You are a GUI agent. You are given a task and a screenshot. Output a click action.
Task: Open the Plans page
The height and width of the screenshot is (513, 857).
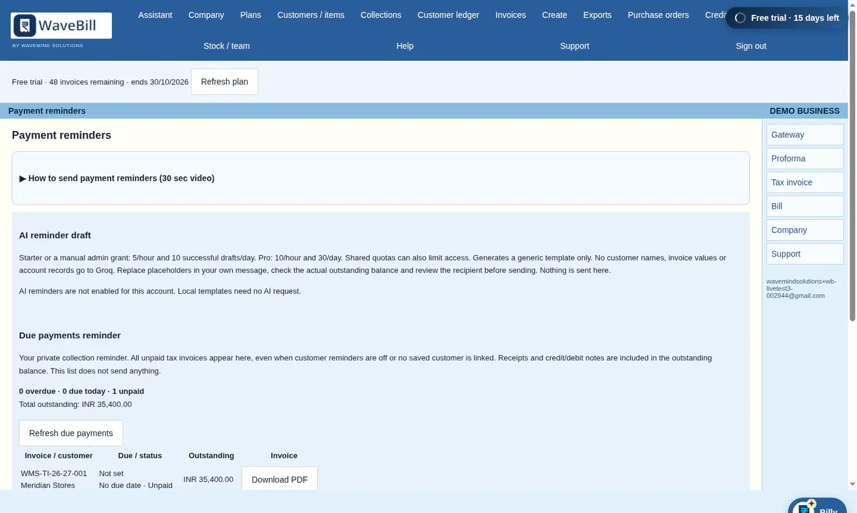(x=250, y=15)
